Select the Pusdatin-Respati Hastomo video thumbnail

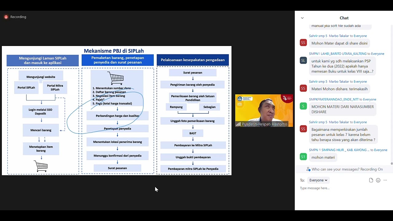264,110
